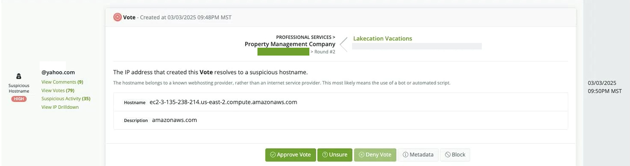This screenshot has width=630, height=166.
Task: Show Suspicious Activity (35)
Action: point(66,99)
